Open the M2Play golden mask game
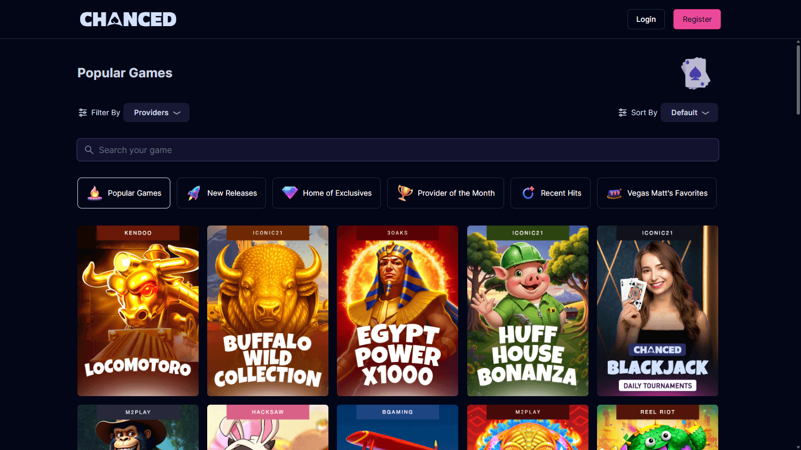 (528, 428)
